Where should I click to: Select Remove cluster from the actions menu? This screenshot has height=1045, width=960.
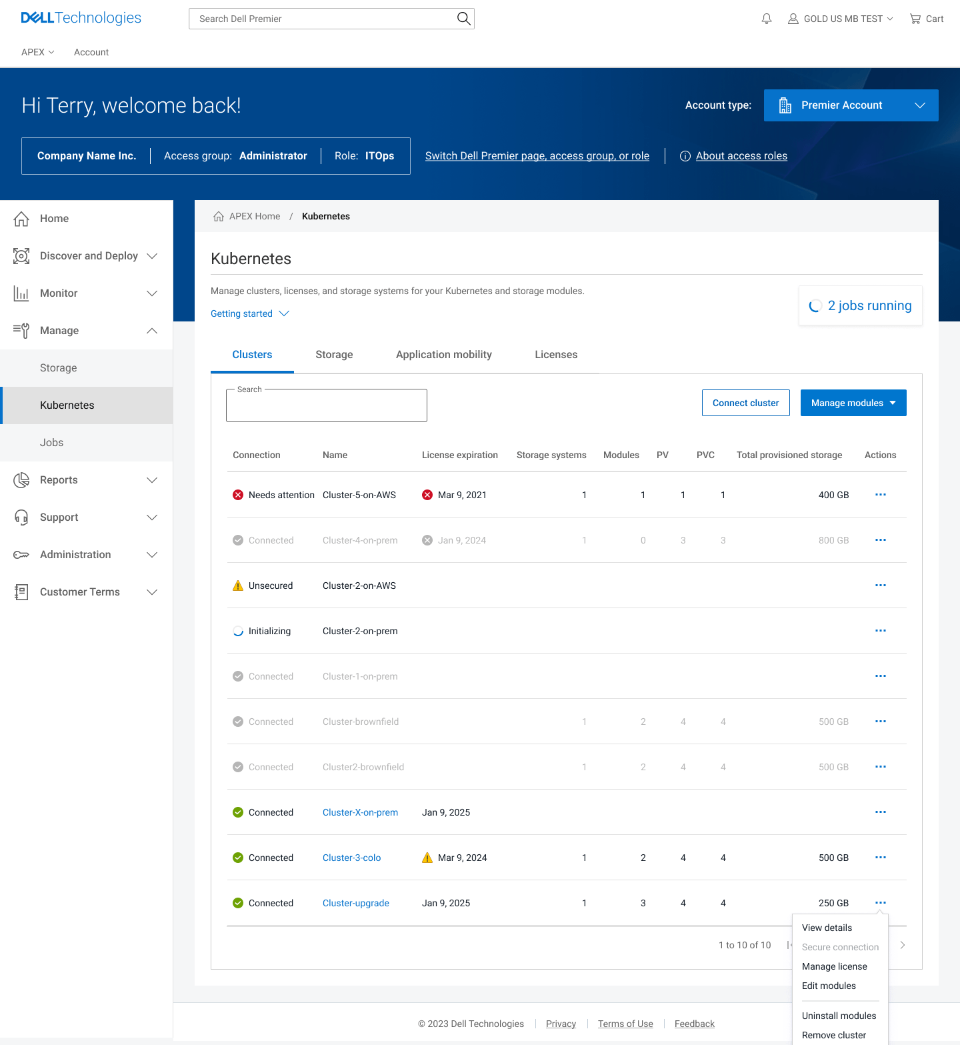[x=834, y=1035]
